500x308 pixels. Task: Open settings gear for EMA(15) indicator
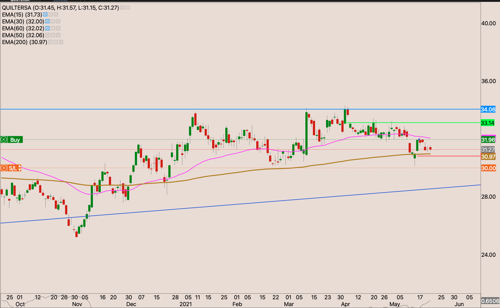point(51,15)
